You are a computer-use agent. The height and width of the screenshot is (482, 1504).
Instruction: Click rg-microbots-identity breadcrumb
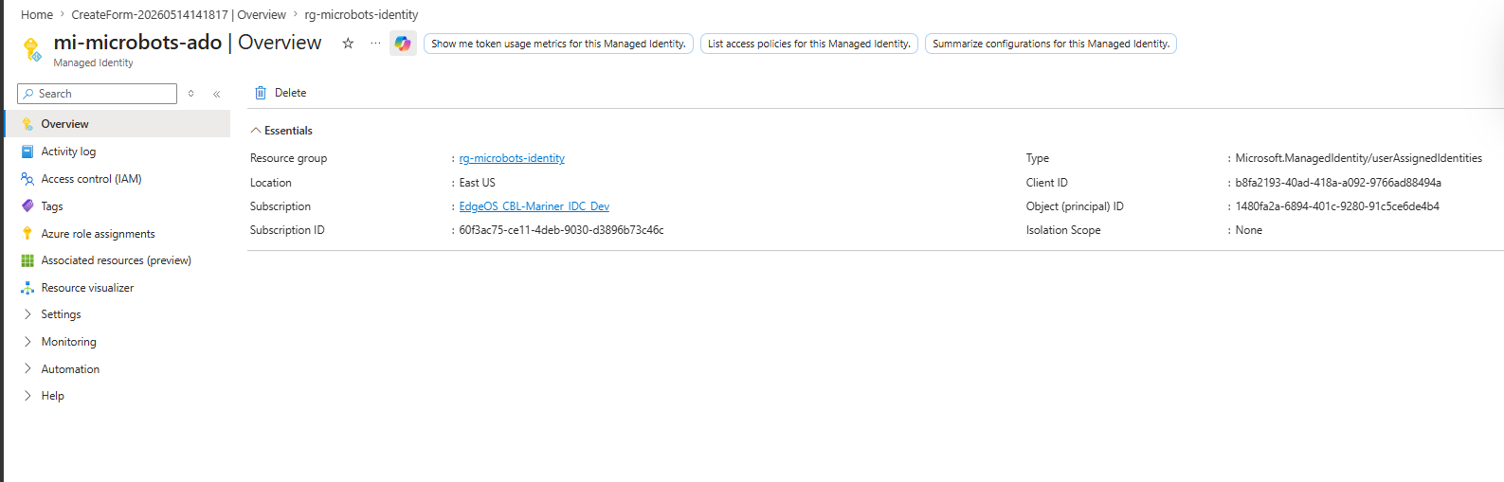coord(361,15)
